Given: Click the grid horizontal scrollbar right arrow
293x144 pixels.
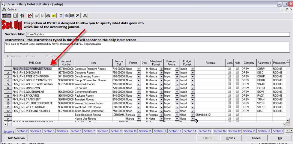Looking at the screenshot, I should click(x=284, y=124).
